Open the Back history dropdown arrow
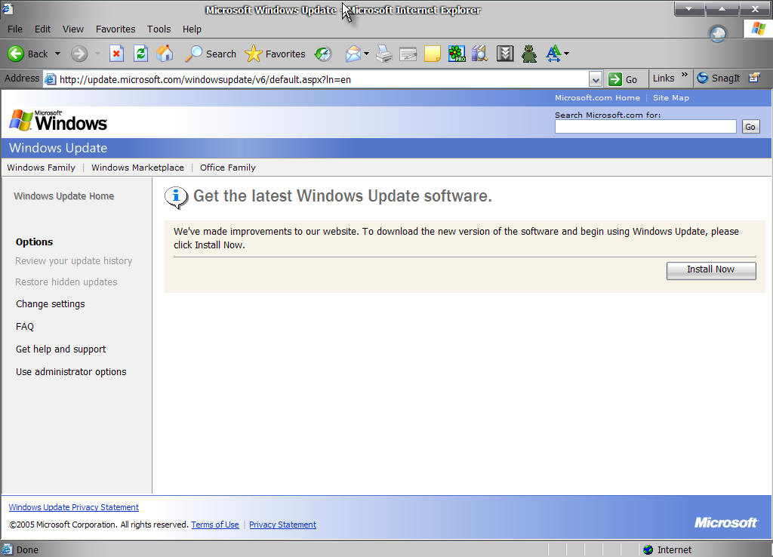The width and height of the screenshot is (773, 557). click(x=57, y=54)
